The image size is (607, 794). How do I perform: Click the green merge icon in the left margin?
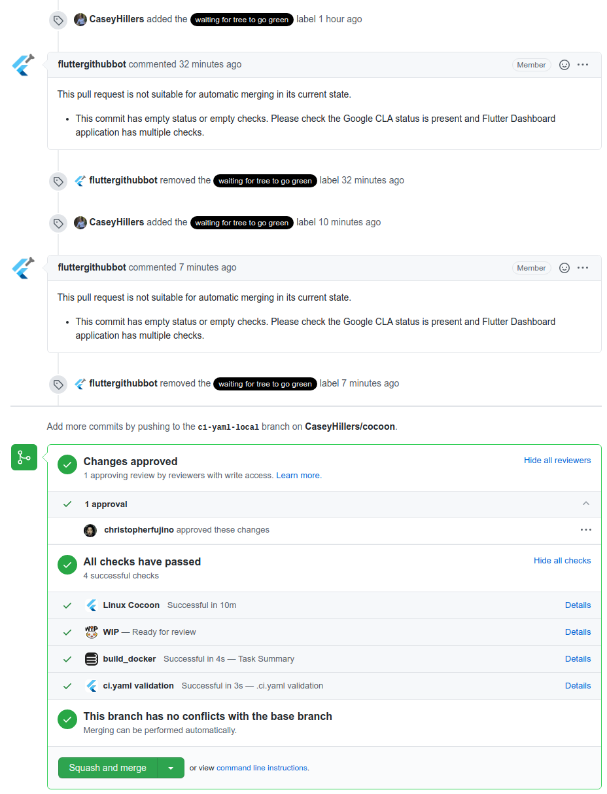click(24, 457)
